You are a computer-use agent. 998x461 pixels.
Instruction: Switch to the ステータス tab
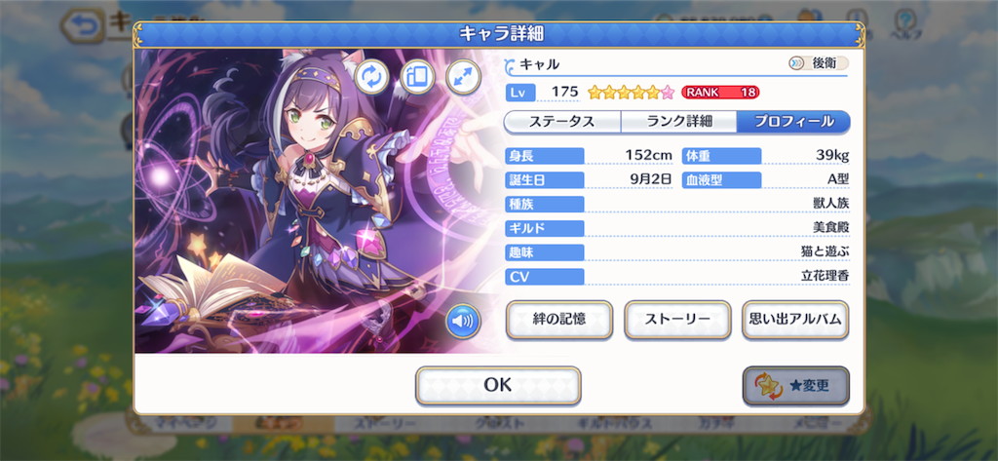(x=562, y=122)
